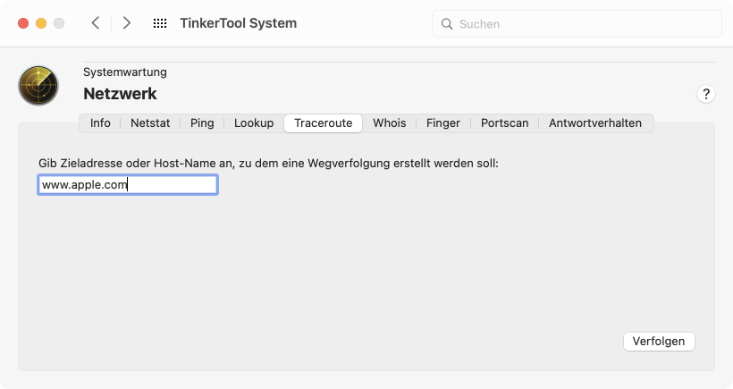The image size is (733, 389).
Task: Open help with the question mark button
Action: tap(706, 94)
